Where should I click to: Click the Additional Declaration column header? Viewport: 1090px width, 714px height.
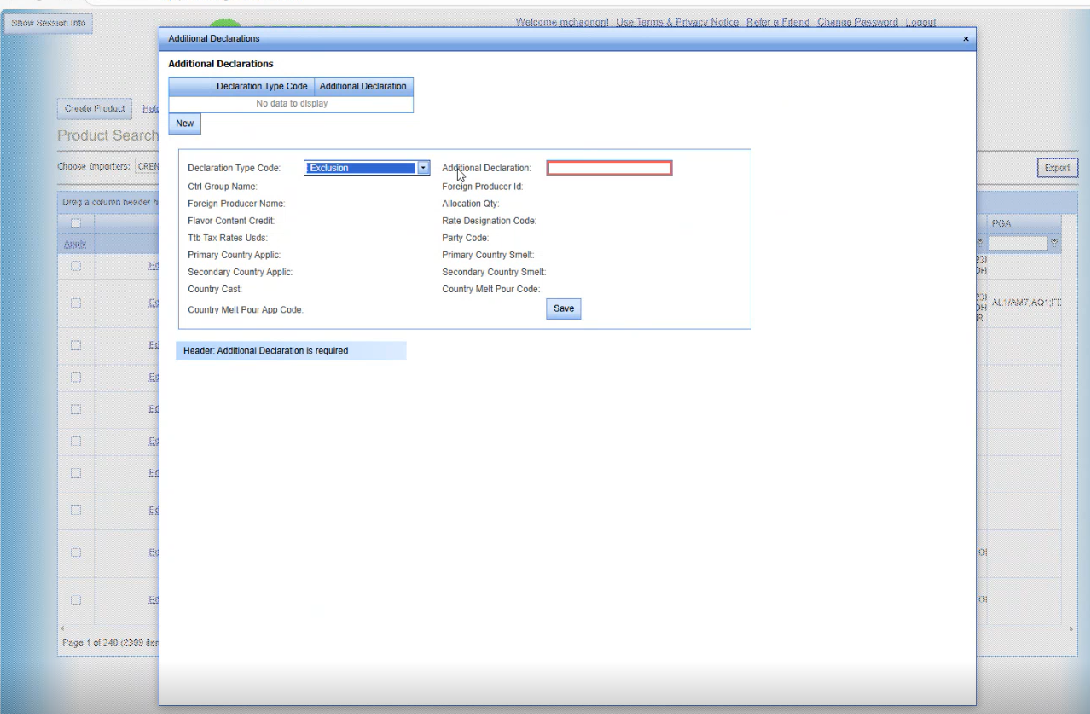click(362, 86)
